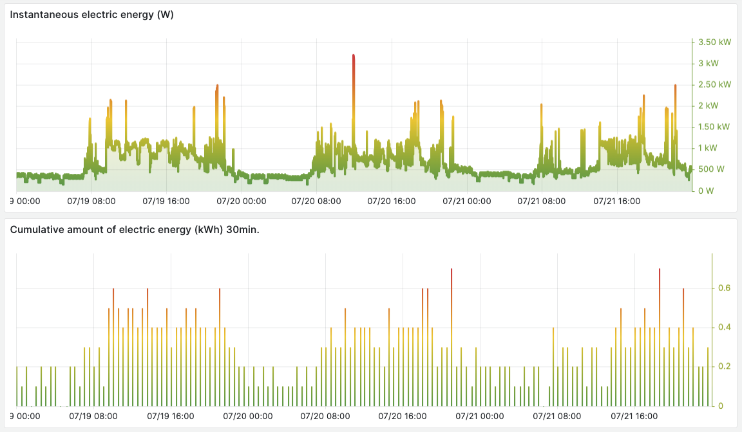This screenshot has height=432, width=742.
Task: Open the Instantaneous electric energy (W) panel title menu
Action: coord(91,15)
